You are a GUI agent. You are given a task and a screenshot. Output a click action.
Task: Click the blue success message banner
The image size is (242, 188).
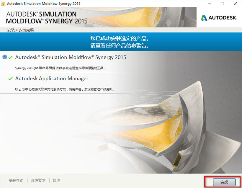121,41
